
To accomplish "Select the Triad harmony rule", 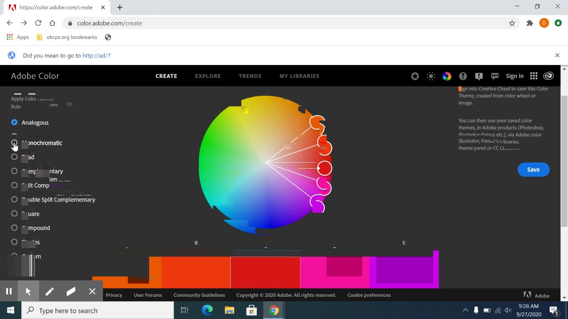I will [x=14, y=157].
